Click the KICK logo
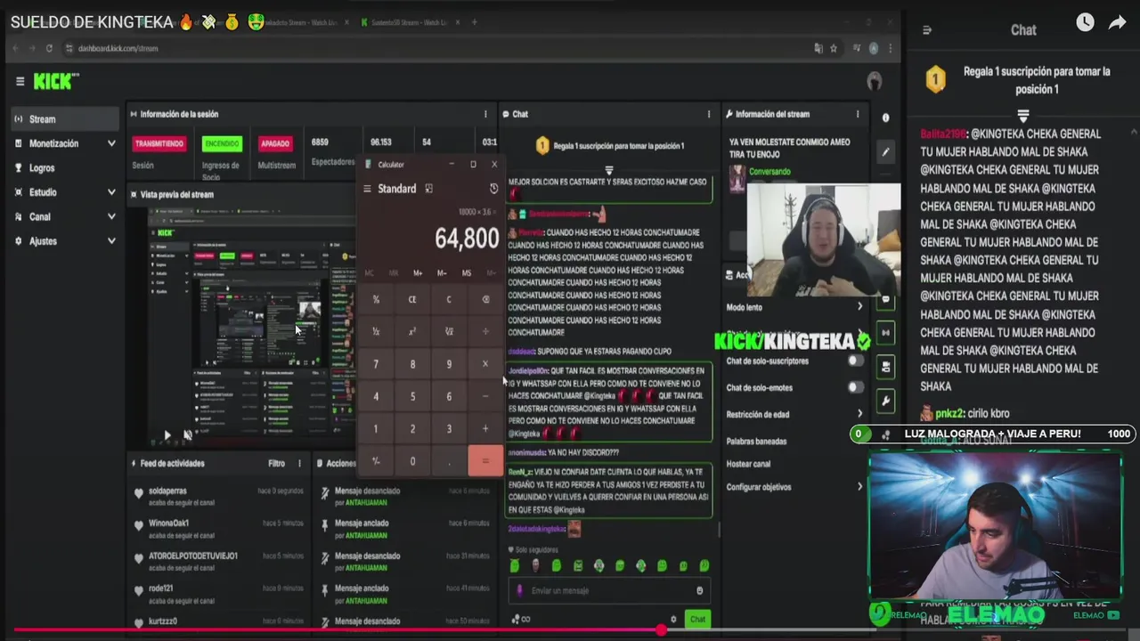The width and height of the screenshot is (1140, 641). (x=55, y=81)
